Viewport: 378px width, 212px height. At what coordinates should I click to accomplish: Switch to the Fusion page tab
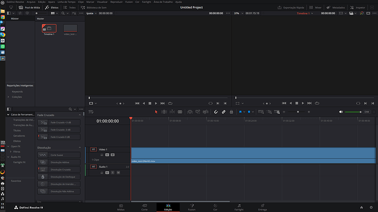coord(192,207)
